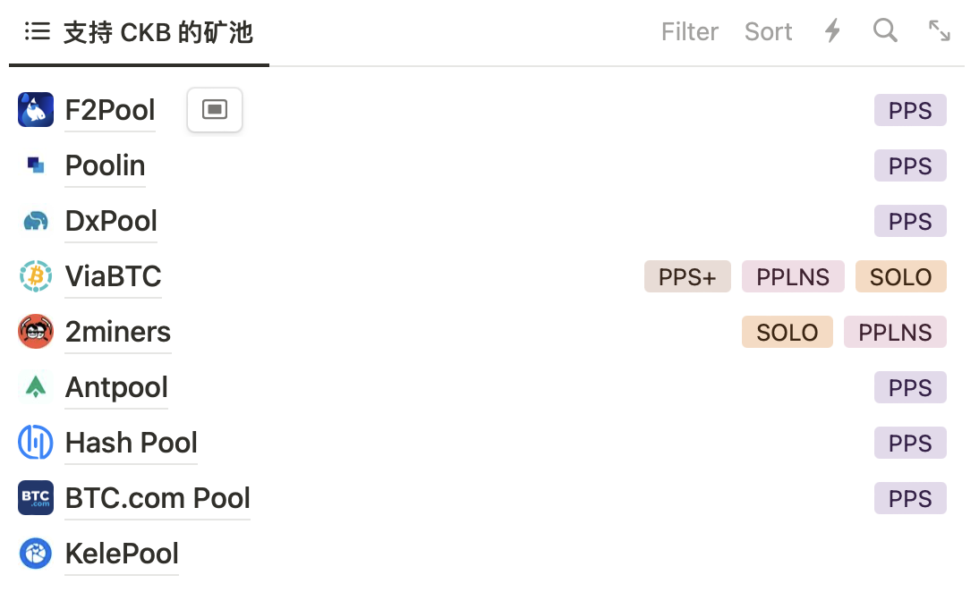Select the 支持 CKB 的矿池 view tab
Image resolution: width=979 pixels, height=592 pixels.
tap(140, 33)
